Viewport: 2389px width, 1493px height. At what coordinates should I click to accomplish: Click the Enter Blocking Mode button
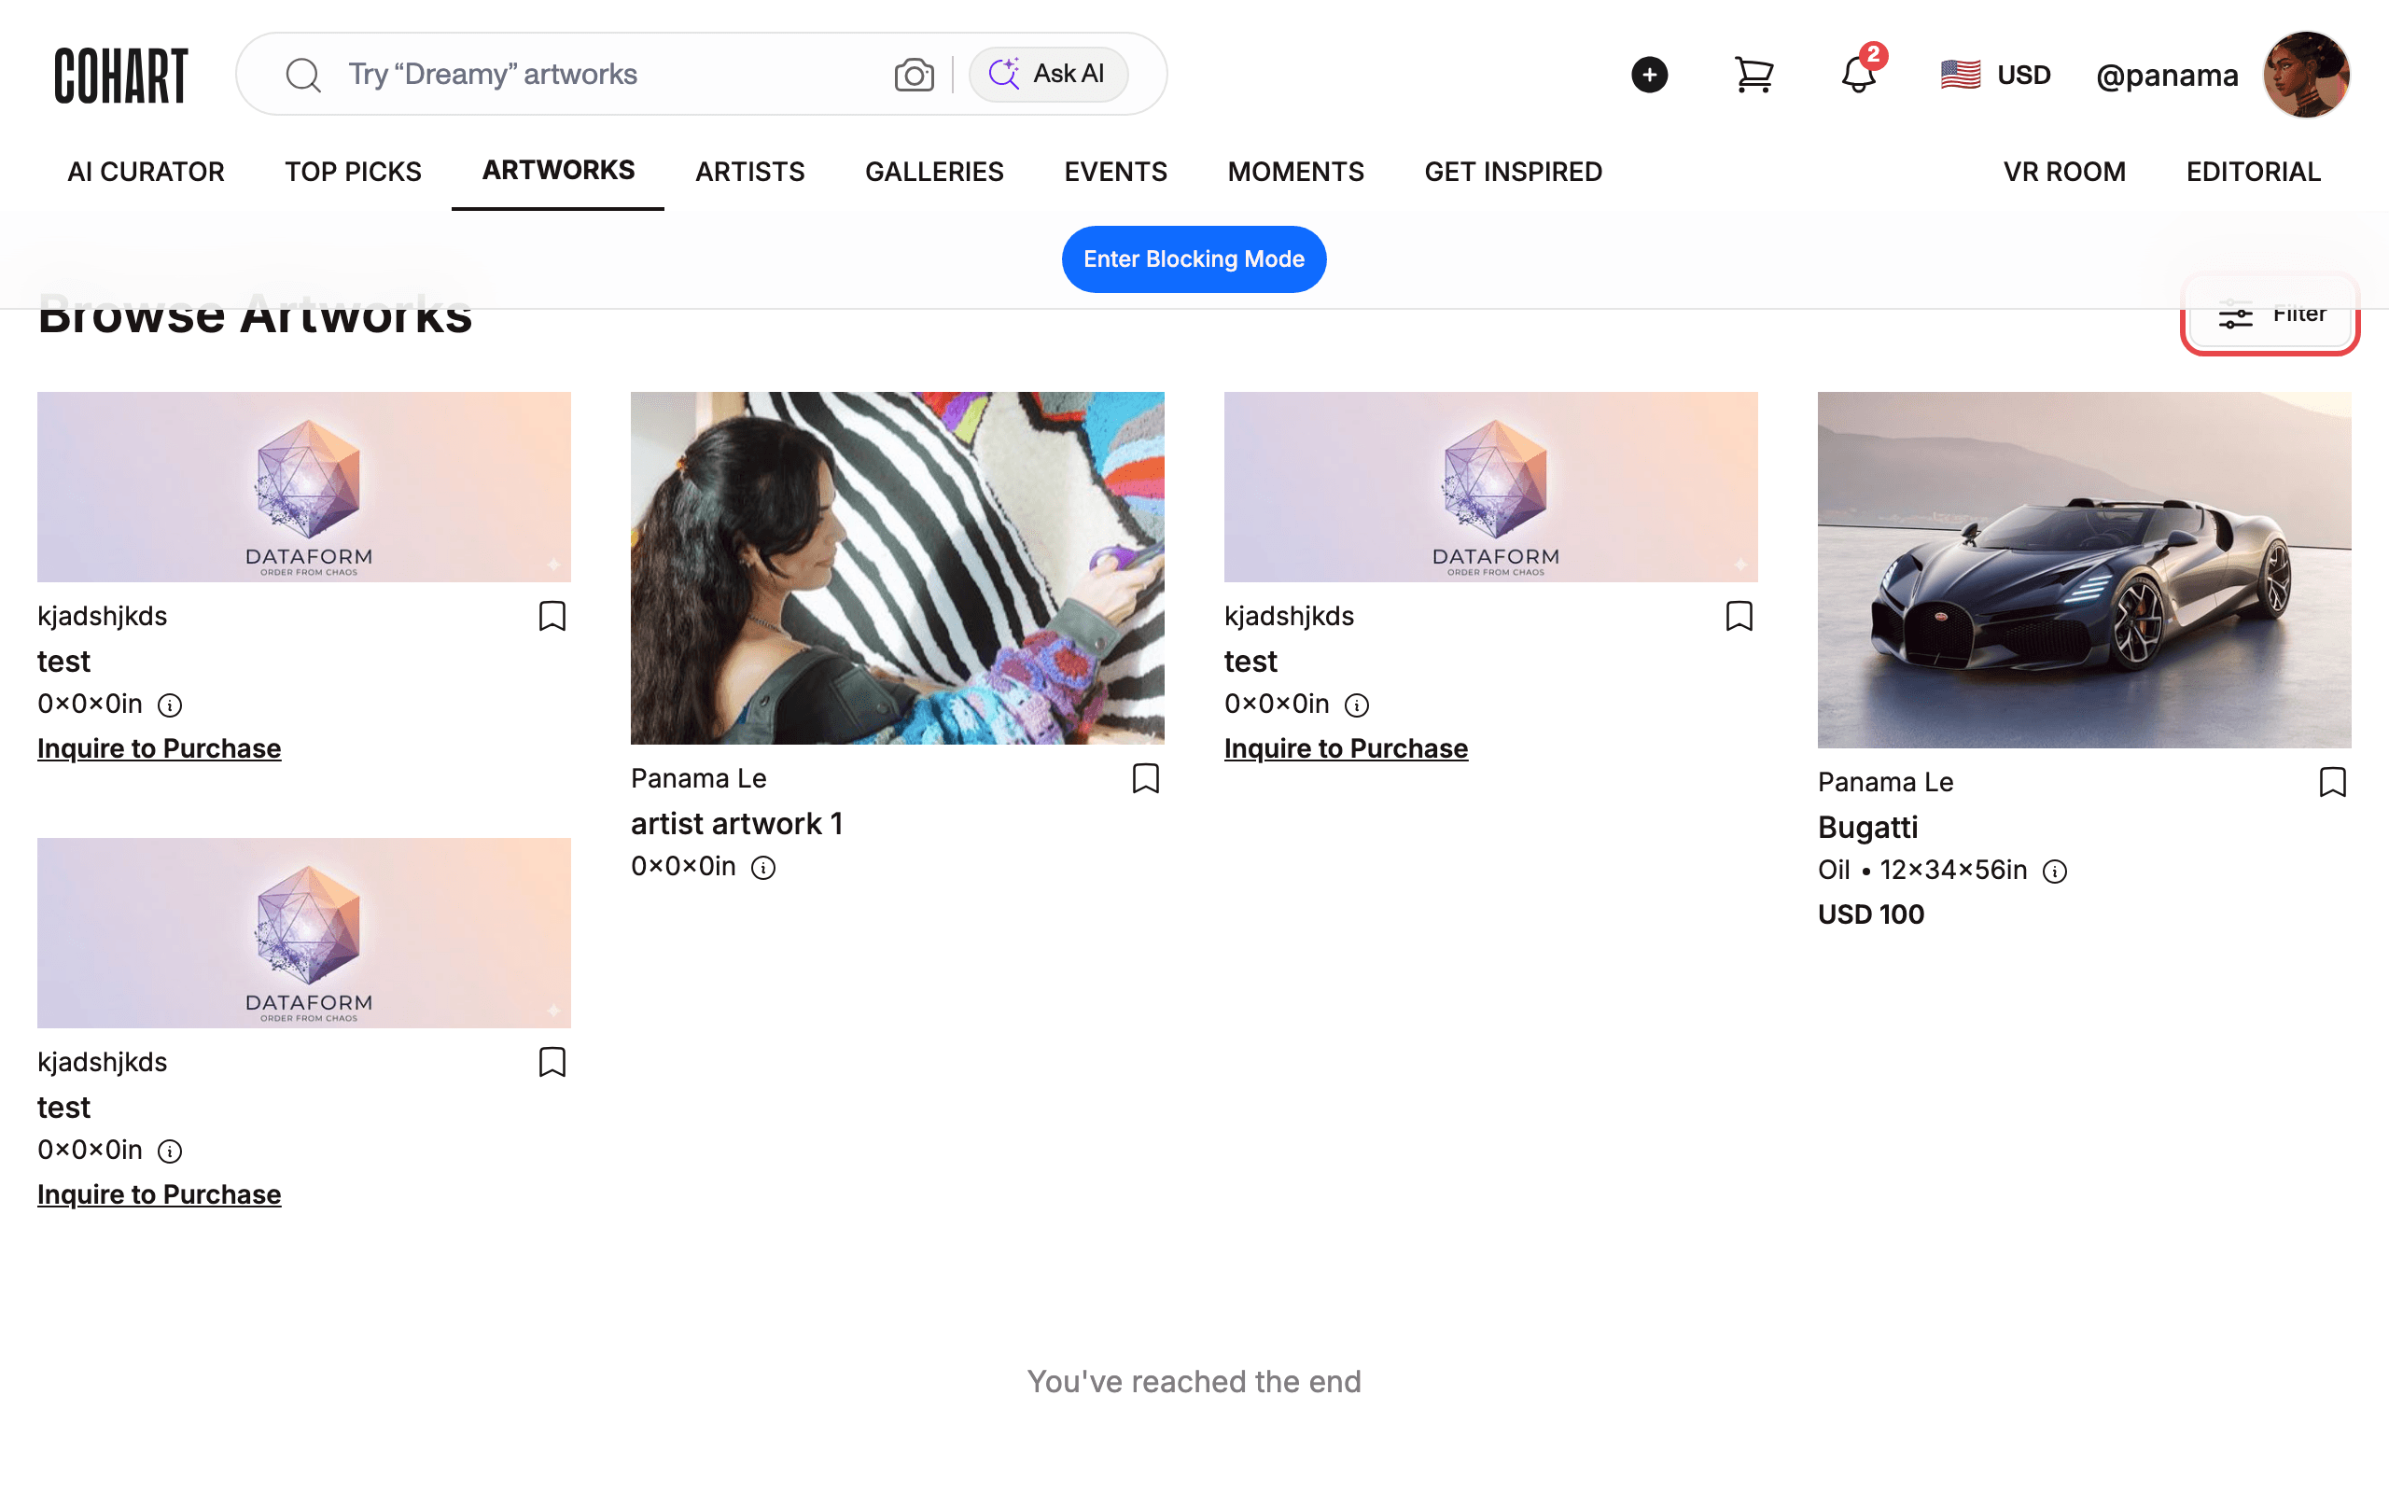pyautogui.click(x=1194, y=258)
